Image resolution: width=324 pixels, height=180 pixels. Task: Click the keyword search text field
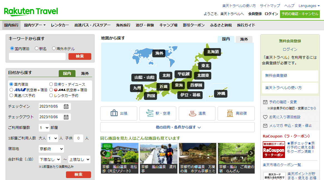pos(37,56)
